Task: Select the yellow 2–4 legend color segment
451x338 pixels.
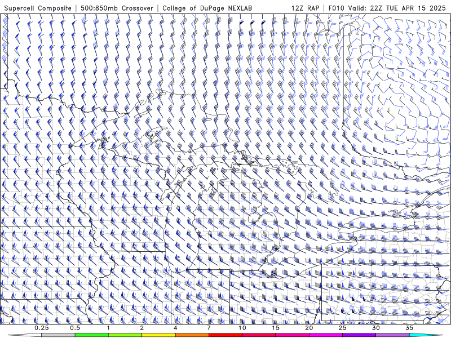Action: [x=158, y=335]
